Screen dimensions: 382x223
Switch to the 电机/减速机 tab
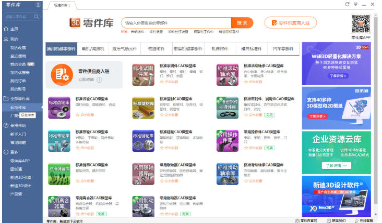93,49
